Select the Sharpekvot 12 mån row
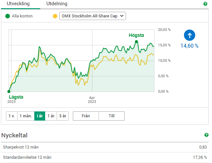 [x=106, y=147]
